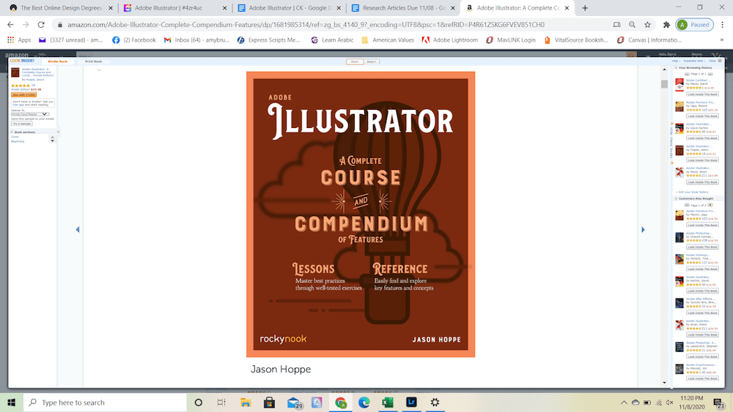
Task: Open the Adobe Lightroom bookmark
Action: click(x=450, y=40)
